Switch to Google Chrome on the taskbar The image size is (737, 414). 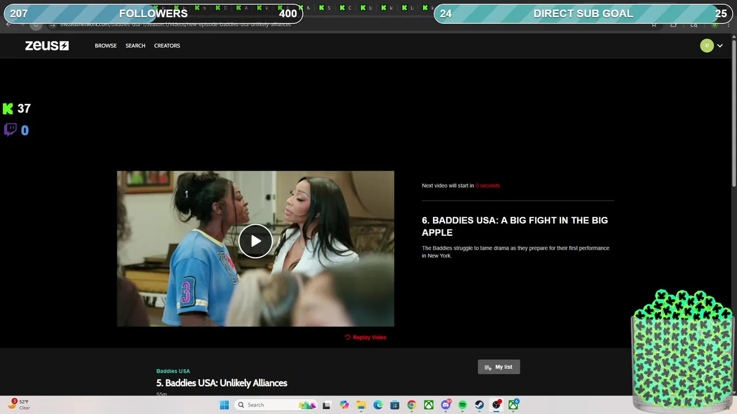[x=411, y=405]
